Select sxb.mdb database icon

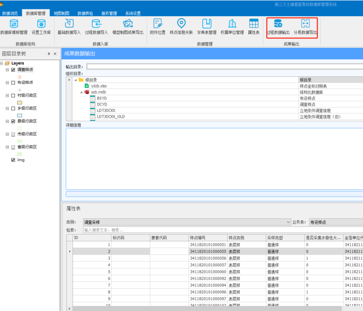tap(87, 92)
